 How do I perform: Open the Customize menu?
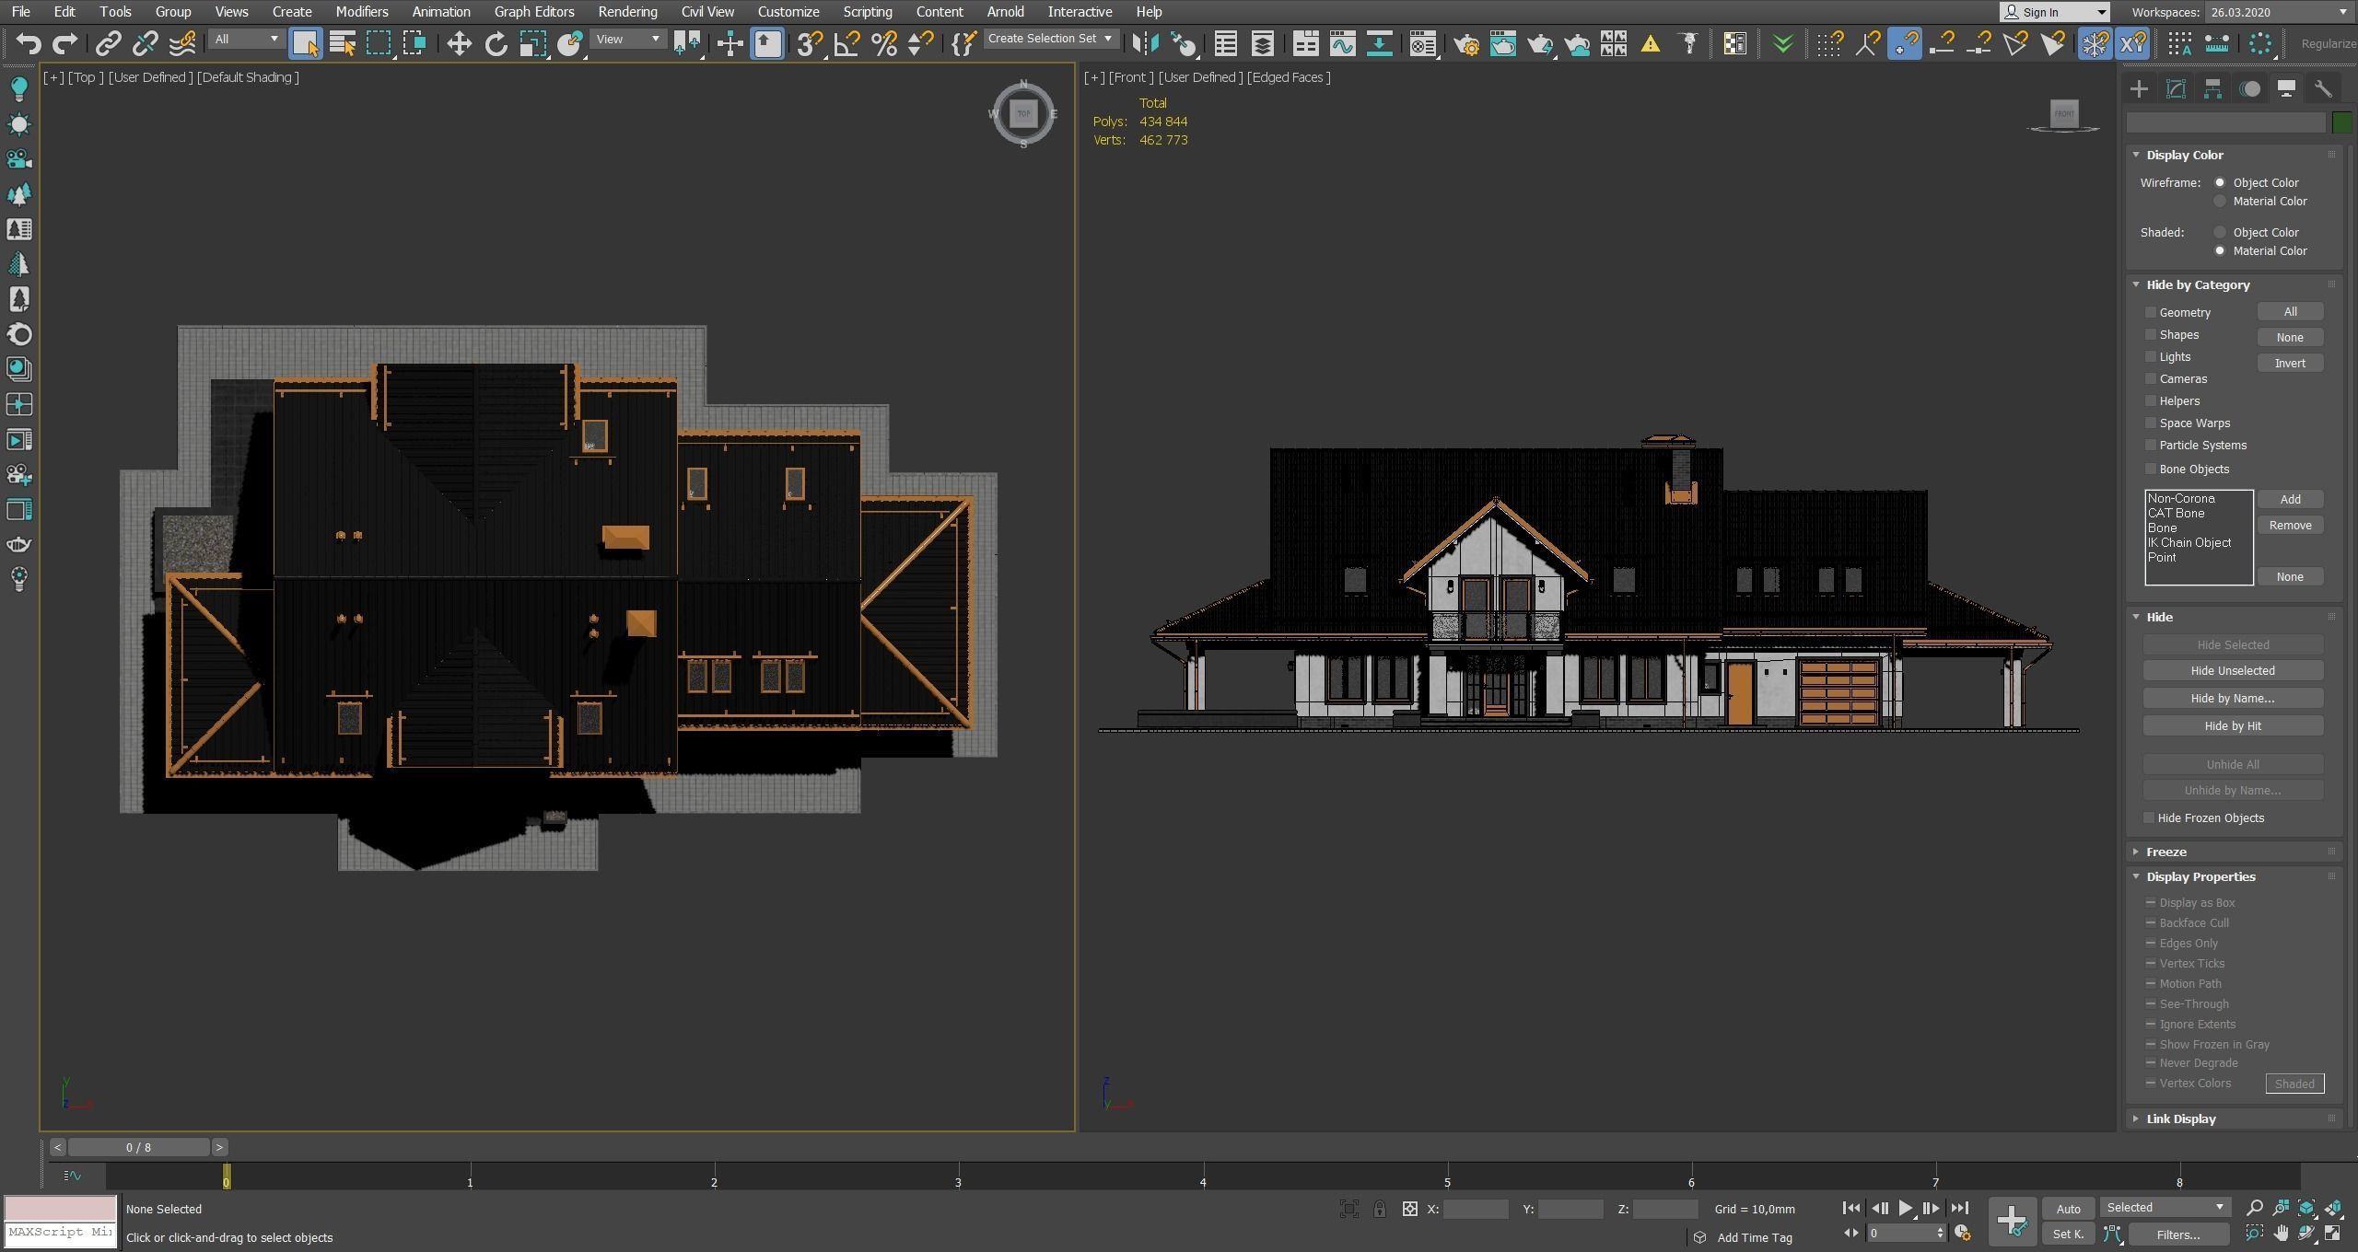[788, 12]
